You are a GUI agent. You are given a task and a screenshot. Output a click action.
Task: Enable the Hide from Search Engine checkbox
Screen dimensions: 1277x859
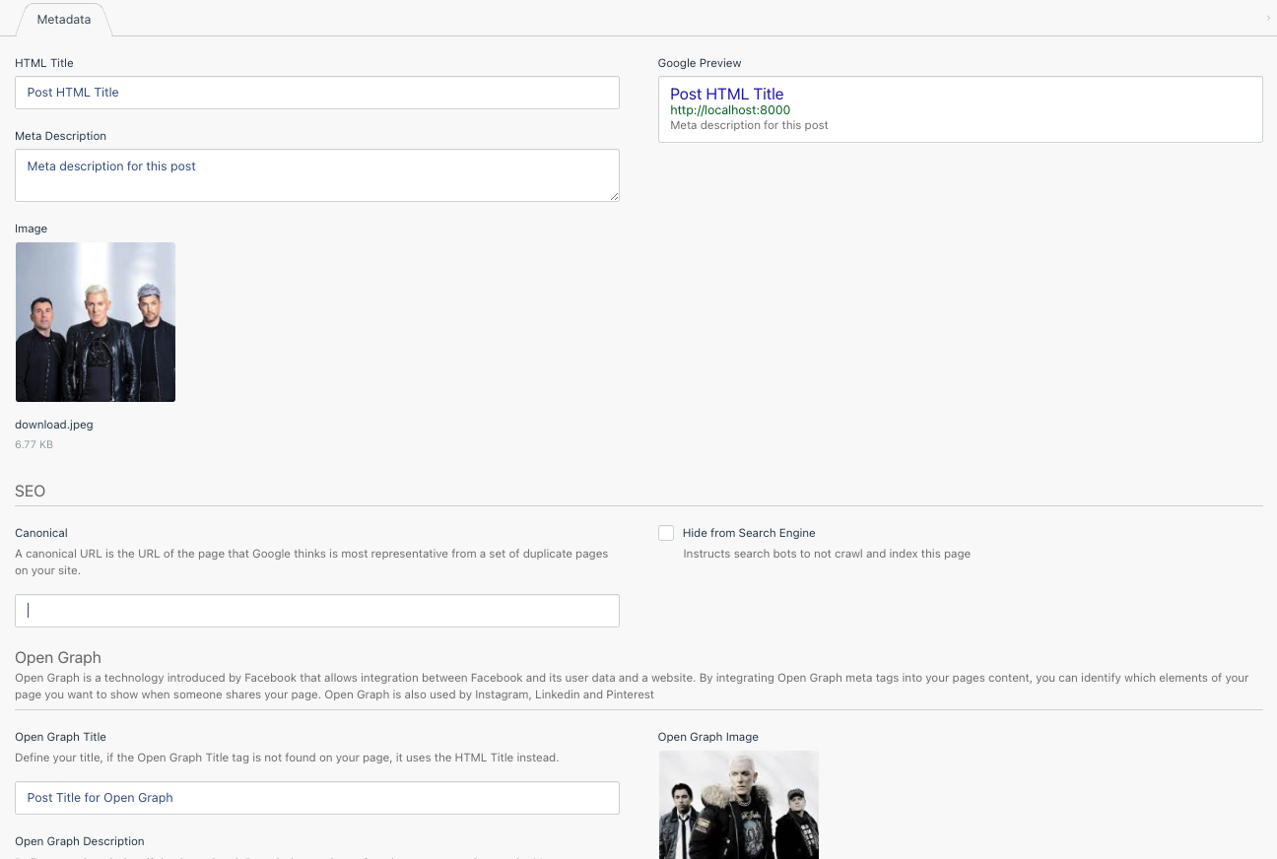[x=666, y=532]
